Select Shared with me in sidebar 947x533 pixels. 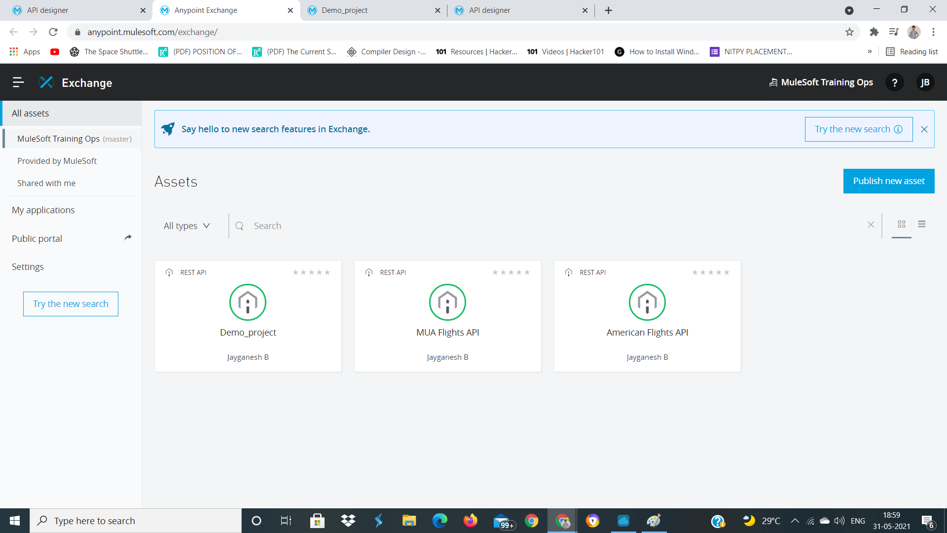pos(46,183)
